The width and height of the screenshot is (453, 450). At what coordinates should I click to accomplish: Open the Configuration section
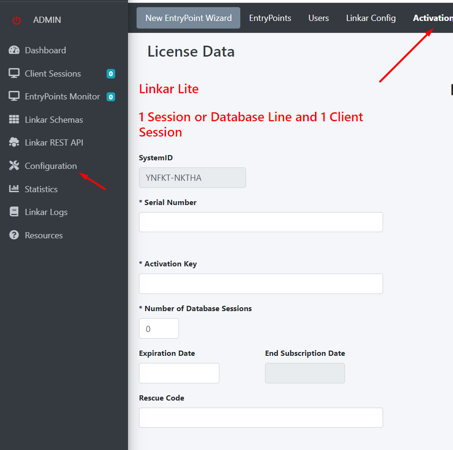pos(51,166)
